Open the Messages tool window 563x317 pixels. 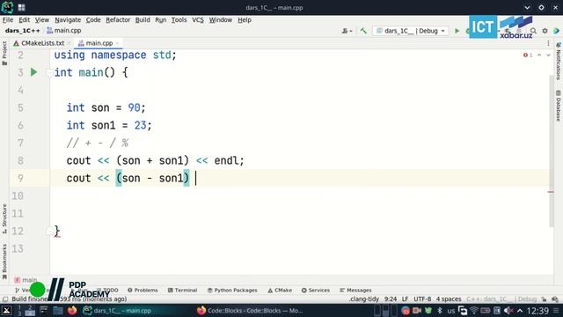pyautogui.click(x=355, y=290)
